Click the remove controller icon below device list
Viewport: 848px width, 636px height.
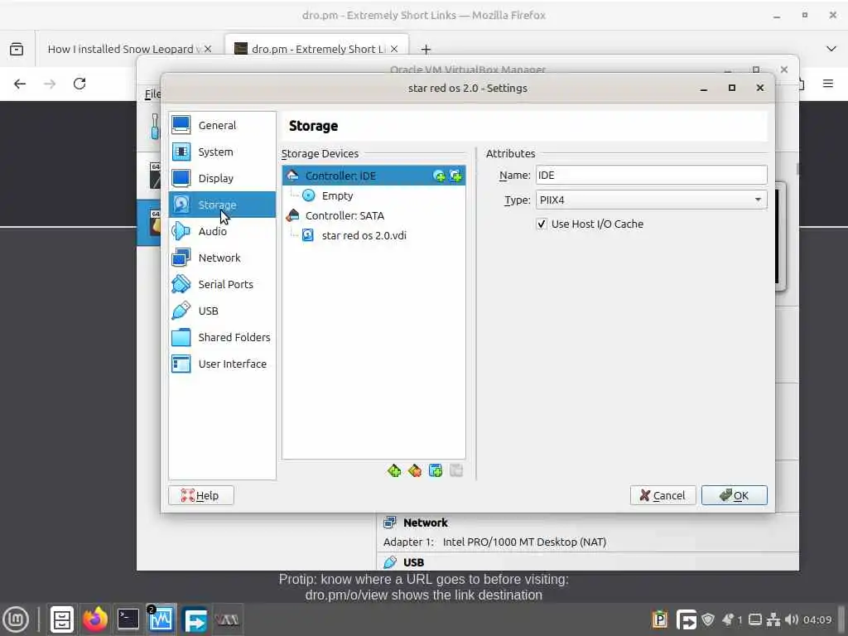(x=415, y=470)
